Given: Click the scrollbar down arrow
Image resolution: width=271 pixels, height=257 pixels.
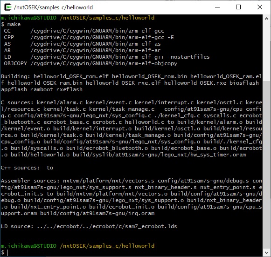Looking at the screenshot, I should tap(266, 253).
